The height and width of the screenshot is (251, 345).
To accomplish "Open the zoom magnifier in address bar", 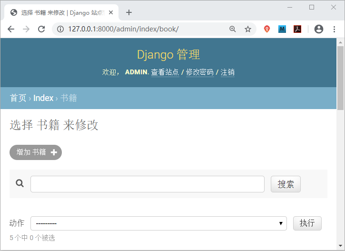I will [x=232, y=29].
